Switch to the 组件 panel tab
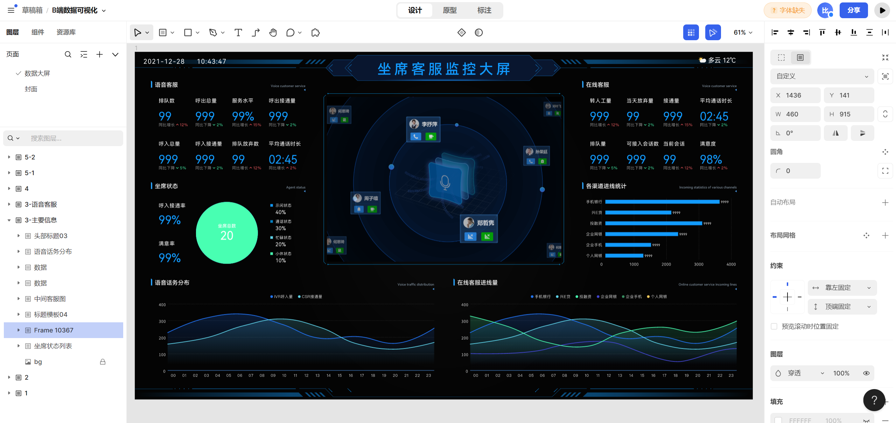The height and width of the screenshot is (423, 896). [38, 32]
